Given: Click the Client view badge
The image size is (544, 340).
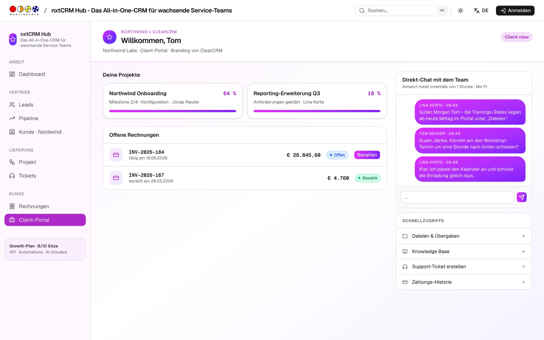Looking at the screenshot, I should pos(517,37).
